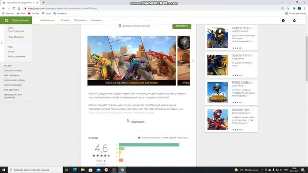The height and width of the screenshot is (173, 308).
Task: Open YouTube bookmark
Action: pos(33,13)
